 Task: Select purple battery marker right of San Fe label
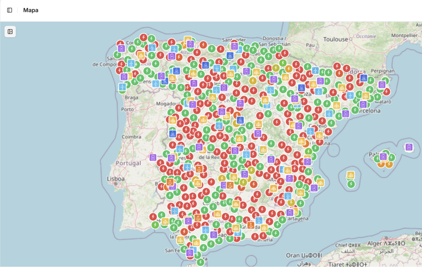point(190,253)
